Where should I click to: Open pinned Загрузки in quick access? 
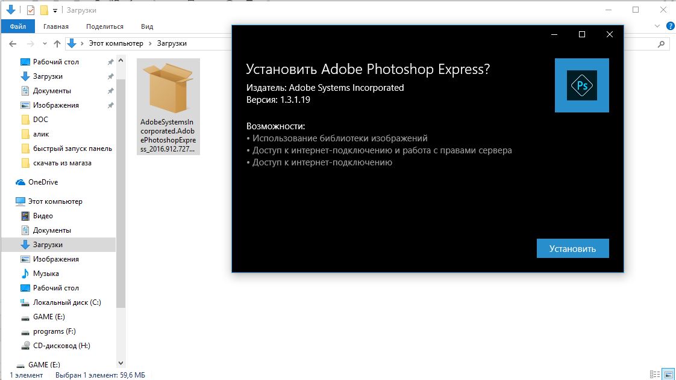pyautogui.click(x=48, y=76)
